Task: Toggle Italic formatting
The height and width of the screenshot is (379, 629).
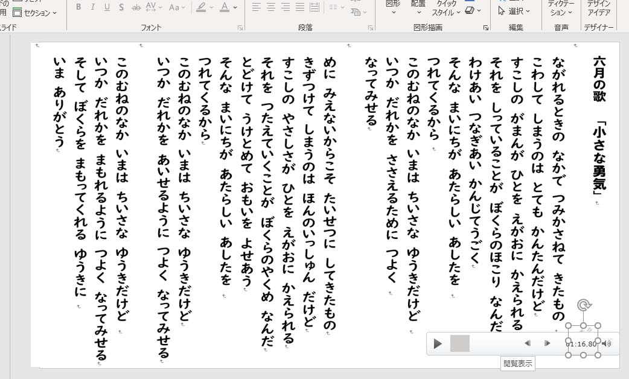Action: 93,7
